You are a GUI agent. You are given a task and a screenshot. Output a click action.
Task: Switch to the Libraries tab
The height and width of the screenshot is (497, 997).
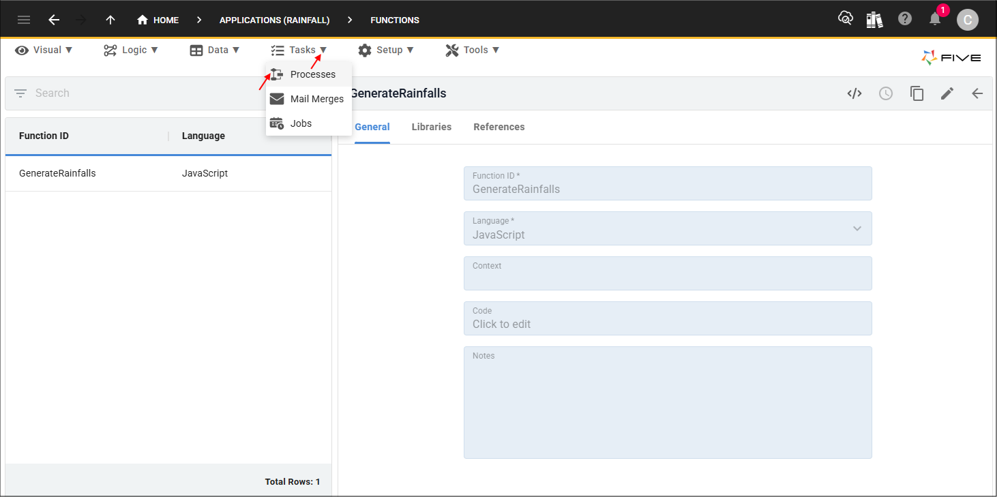(x=432, y=127)
